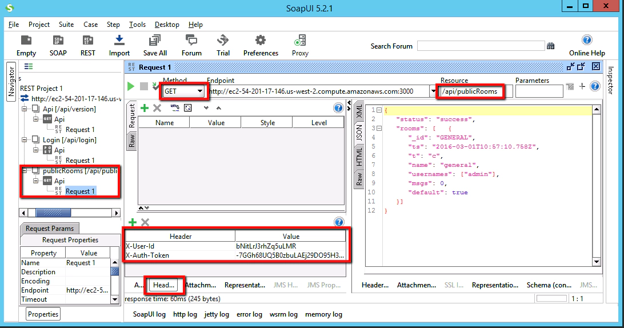
Task: Click the Properties button
Action: (43, 314)
